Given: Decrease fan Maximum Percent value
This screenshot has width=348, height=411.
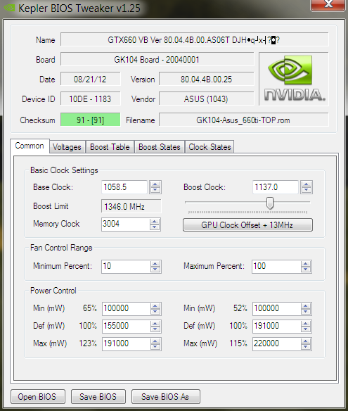Looking at the screenshot, I should pos(306,270).
